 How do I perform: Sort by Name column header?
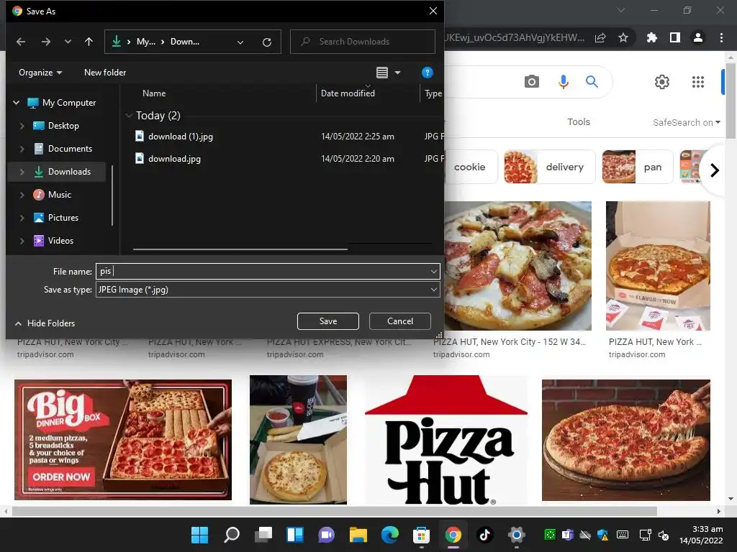click(154, 93)
